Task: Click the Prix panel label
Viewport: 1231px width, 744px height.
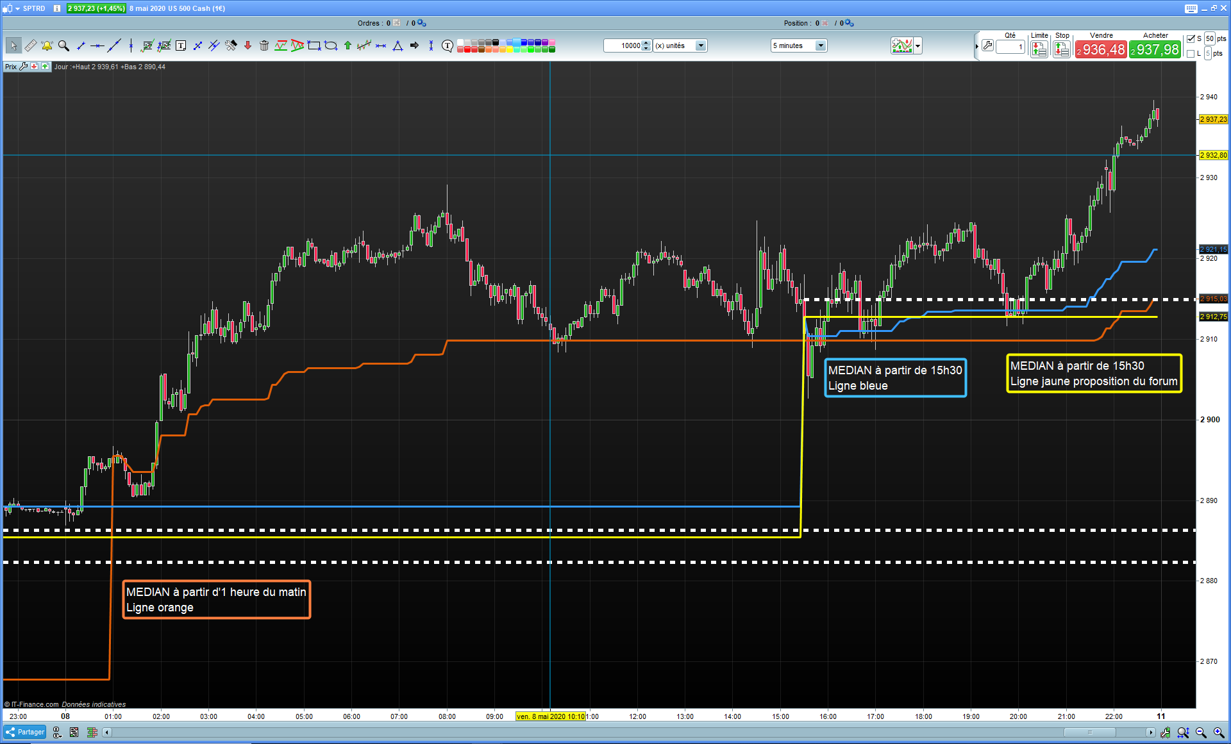Action: [11, 67]
